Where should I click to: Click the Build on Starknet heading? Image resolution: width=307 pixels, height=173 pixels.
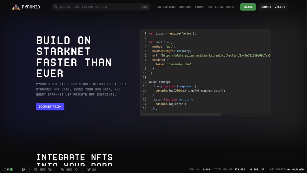[x=74, y=57]
